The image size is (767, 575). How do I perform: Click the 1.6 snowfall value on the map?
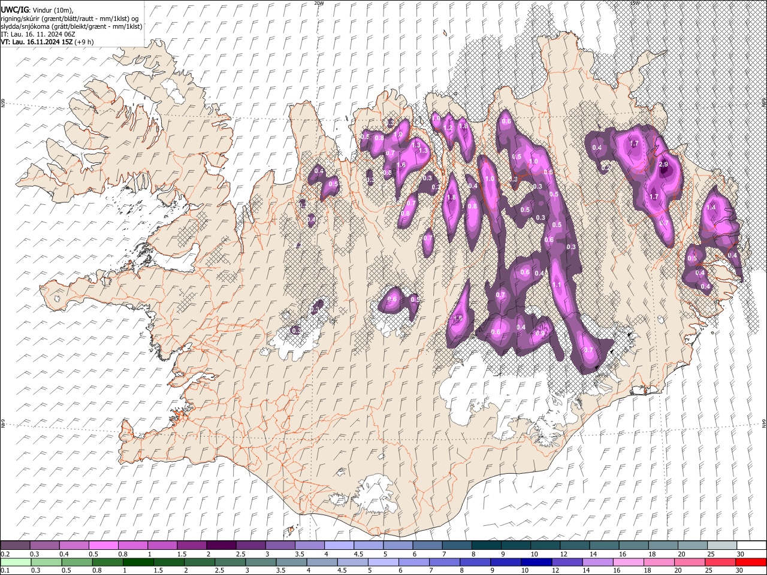401,165
